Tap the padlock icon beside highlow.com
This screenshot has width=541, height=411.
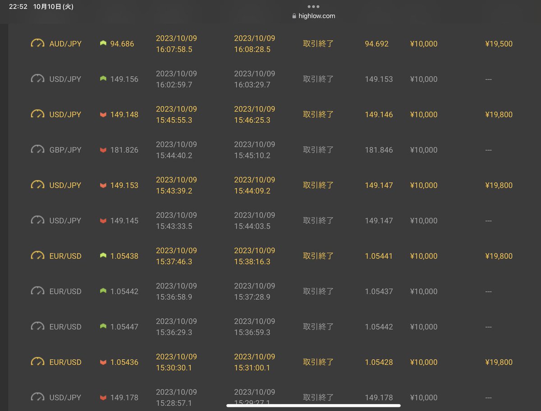pos(294,16)
